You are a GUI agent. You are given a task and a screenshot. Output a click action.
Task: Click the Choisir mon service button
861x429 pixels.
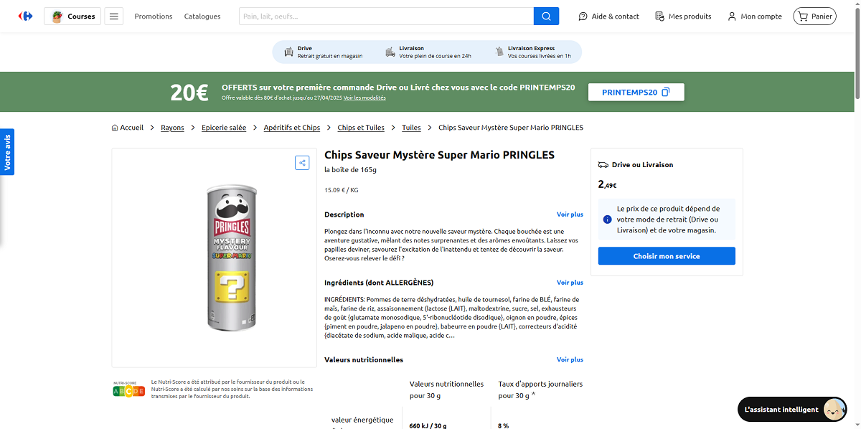coord(667,256)
